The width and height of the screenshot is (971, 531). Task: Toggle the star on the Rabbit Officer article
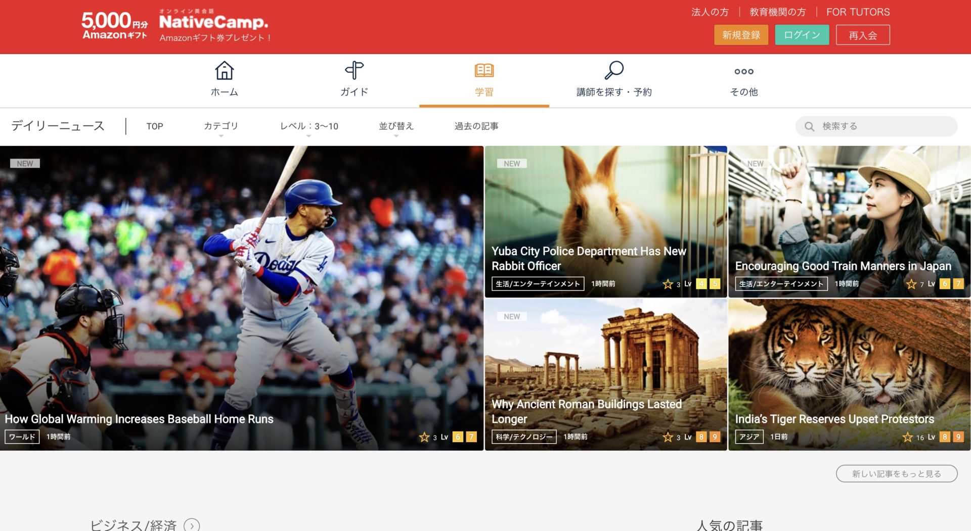pyautogui.click(x=668, y=284)
